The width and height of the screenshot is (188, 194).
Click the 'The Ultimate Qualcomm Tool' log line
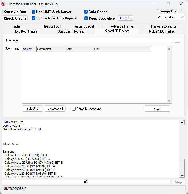coord(22,129)
